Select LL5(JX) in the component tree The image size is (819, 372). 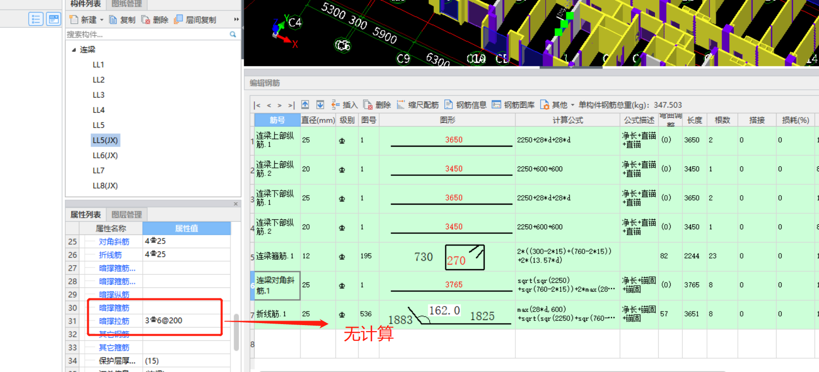click(105, 140)
